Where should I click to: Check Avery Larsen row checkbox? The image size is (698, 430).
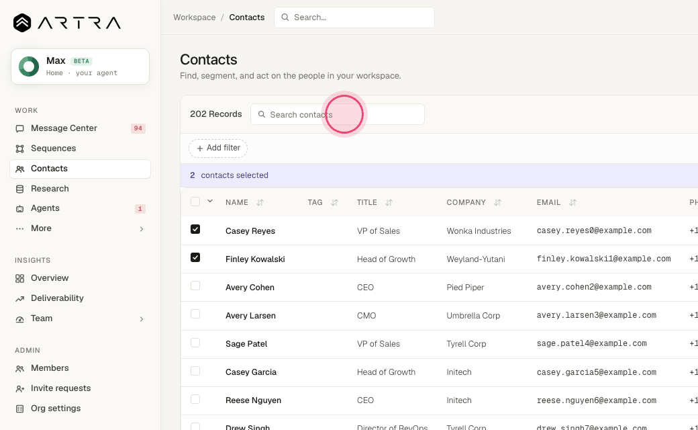(x=195, y=314)
